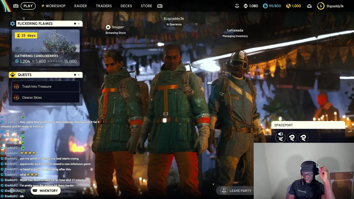Click Snyper's Browsing Store status

pos(116,33)
